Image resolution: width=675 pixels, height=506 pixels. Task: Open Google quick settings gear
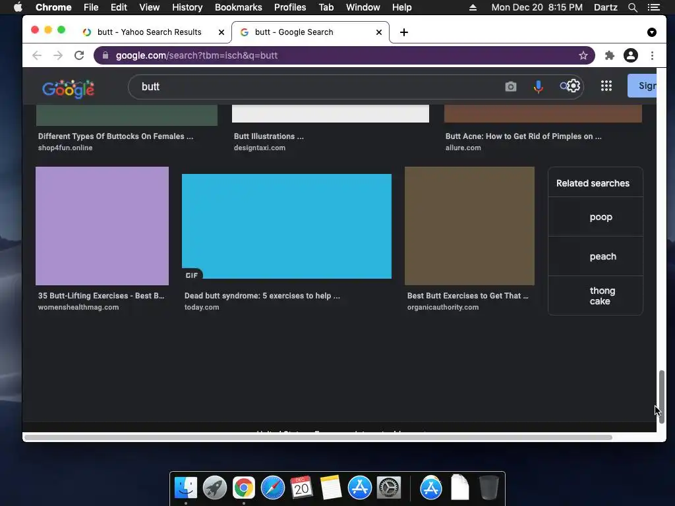573,86
